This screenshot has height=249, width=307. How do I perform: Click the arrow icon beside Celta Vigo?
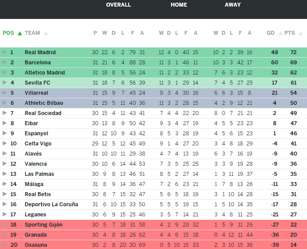4,144
